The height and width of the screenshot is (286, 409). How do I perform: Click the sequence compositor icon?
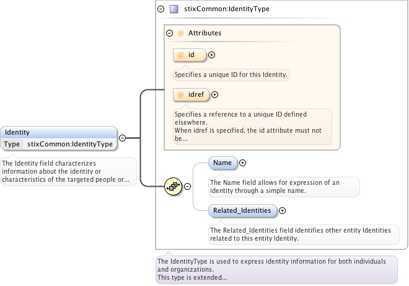(173, 186)
